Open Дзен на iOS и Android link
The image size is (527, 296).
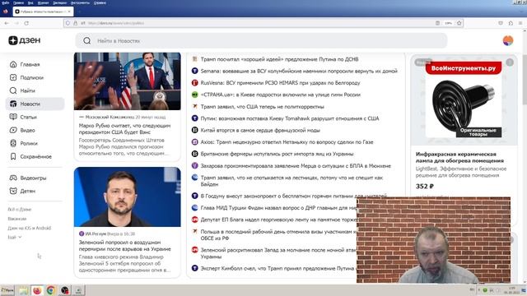point(30,229)
